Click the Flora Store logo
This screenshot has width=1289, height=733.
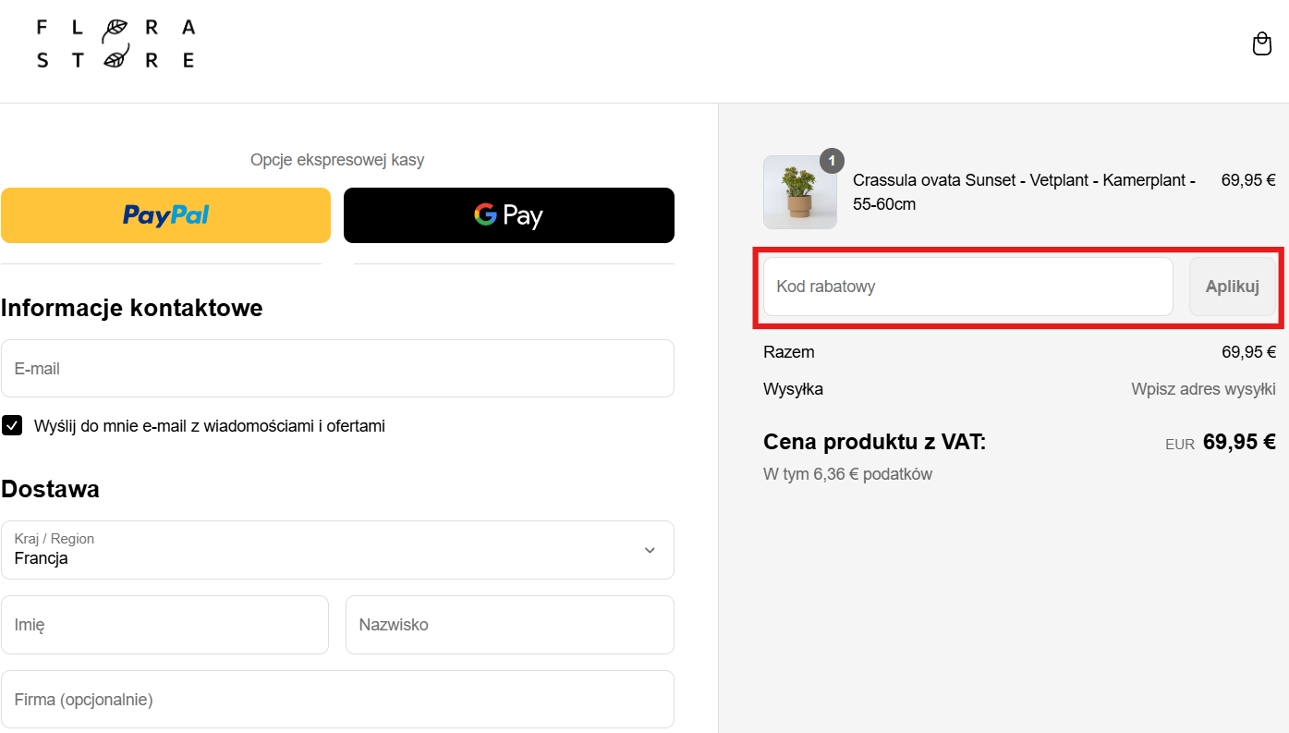click(x=116, y=44)
